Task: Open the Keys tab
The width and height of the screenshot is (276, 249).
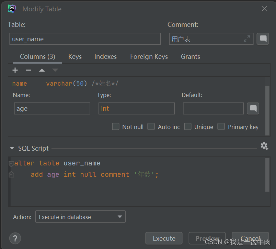Action: coord(75,57)
